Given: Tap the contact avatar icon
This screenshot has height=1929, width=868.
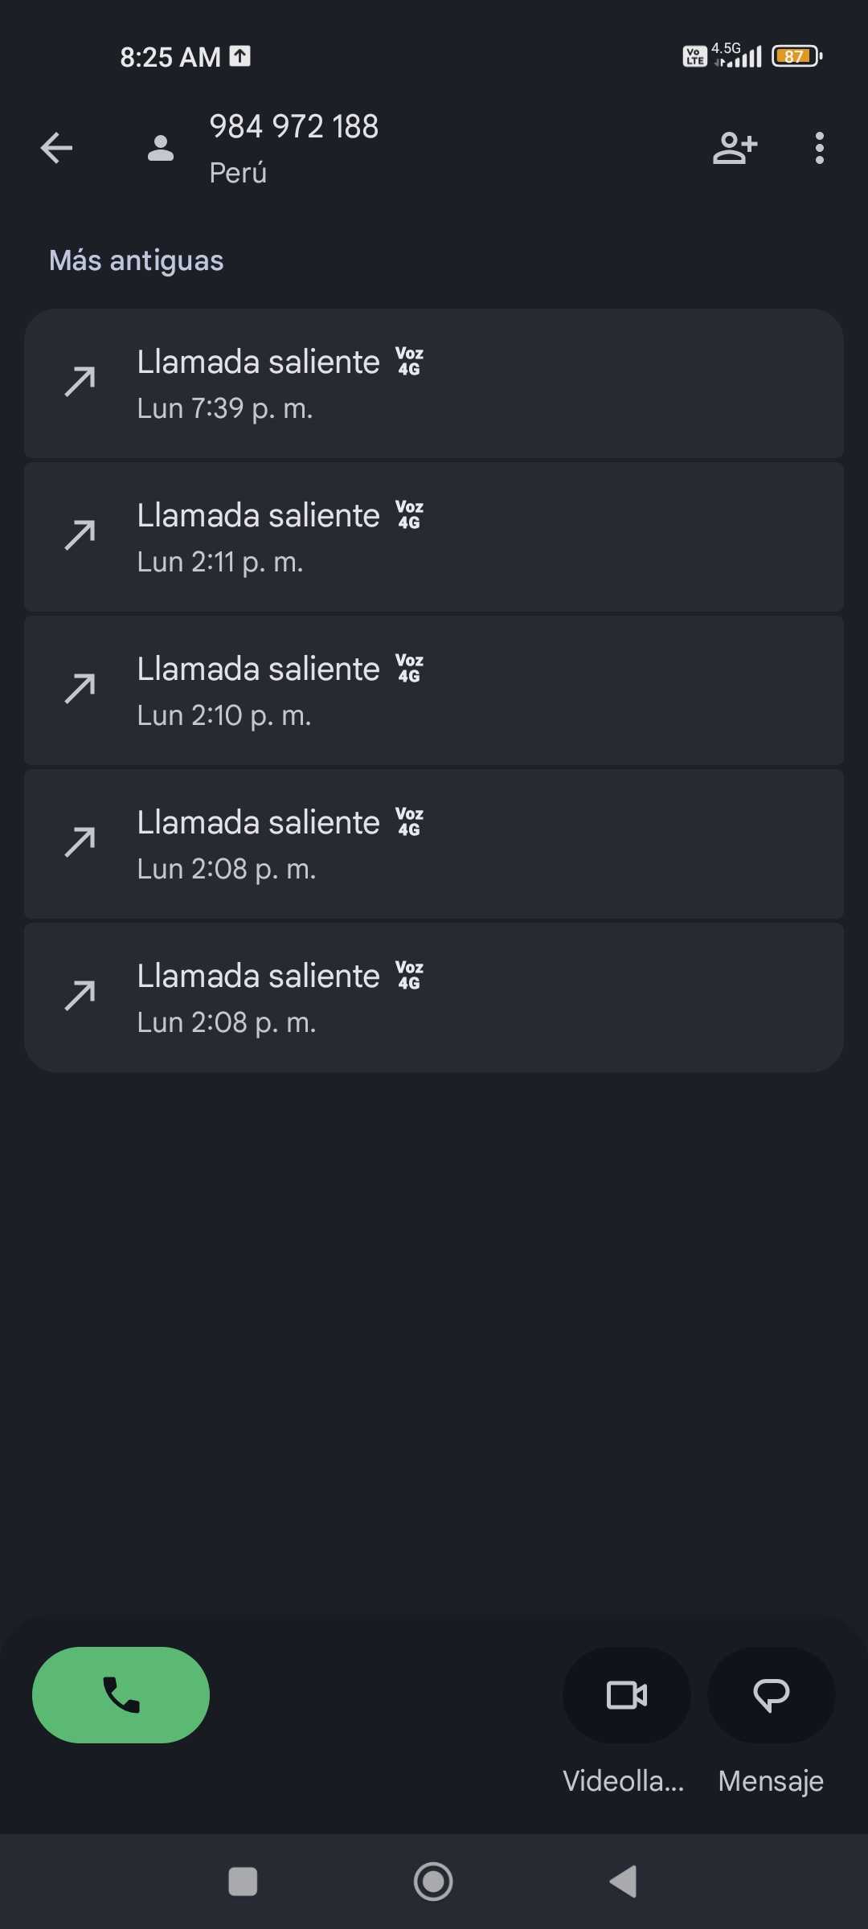Looking at the screenshot, I should point(161,148).
